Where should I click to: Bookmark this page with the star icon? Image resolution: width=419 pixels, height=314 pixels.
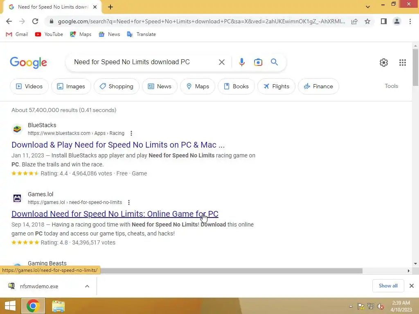tap(367, 21)
